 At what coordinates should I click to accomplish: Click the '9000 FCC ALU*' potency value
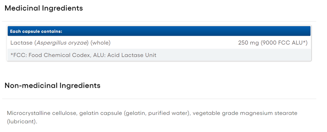(x=284, y=43)
